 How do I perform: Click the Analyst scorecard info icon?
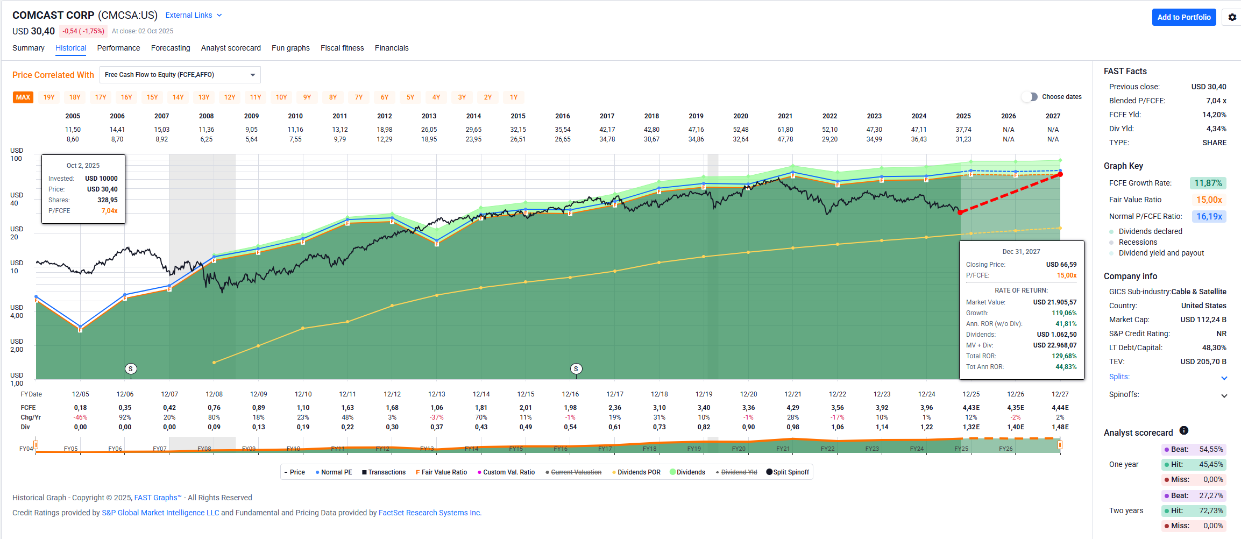pyautogui.click(x=1183, y=430)
